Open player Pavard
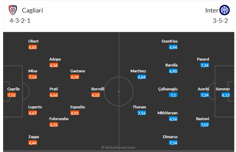This screenshot has width=236, height=152. click(203, 59)
